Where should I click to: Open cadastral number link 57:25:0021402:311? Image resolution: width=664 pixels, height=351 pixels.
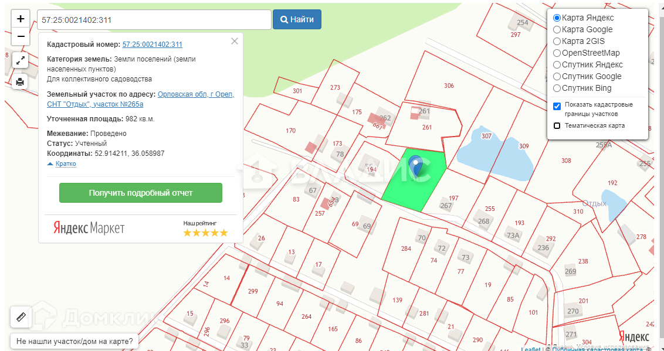[x=153, y=45]
